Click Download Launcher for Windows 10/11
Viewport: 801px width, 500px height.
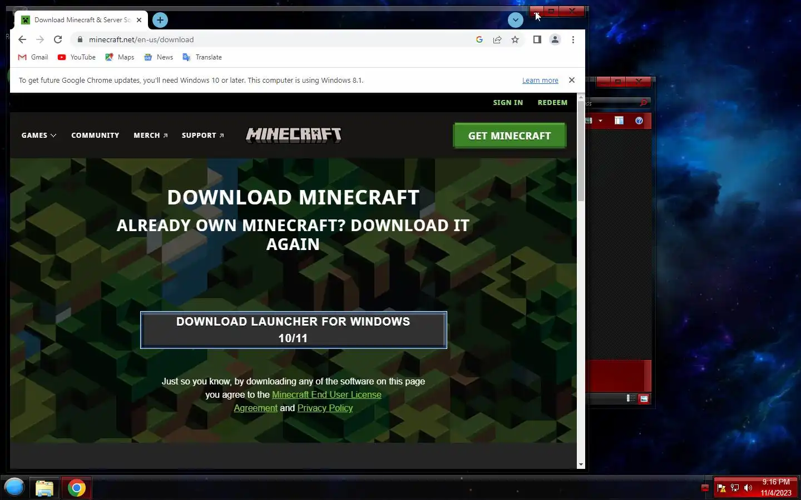[x=294, y=330]
